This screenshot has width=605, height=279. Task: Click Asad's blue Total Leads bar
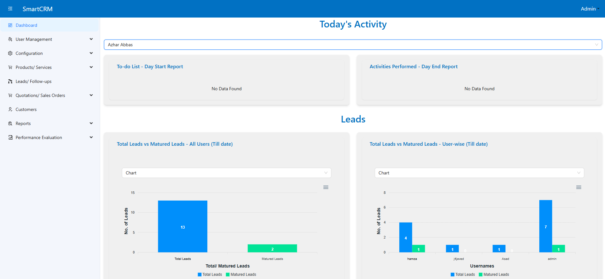499,249
